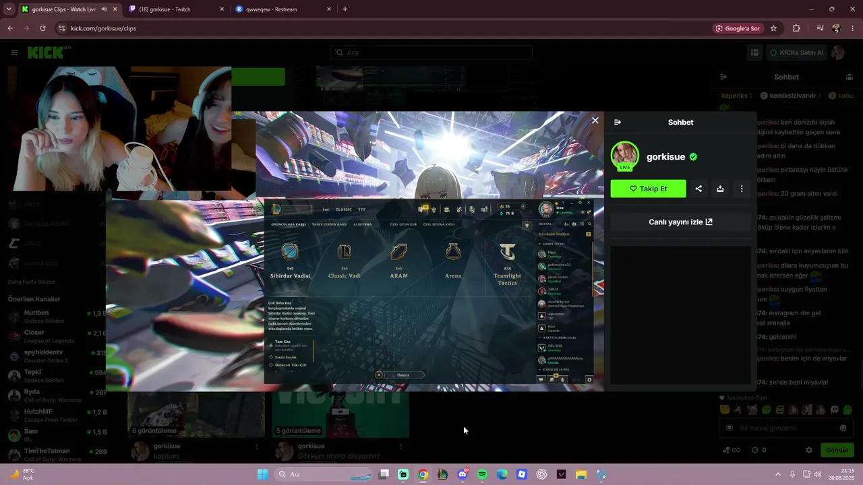Open the Kick sidebar hamburger menu
This screenshot has width=863, height=485.
[14, 53]
